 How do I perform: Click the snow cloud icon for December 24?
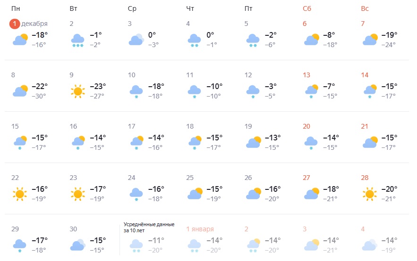coord(136,193)
